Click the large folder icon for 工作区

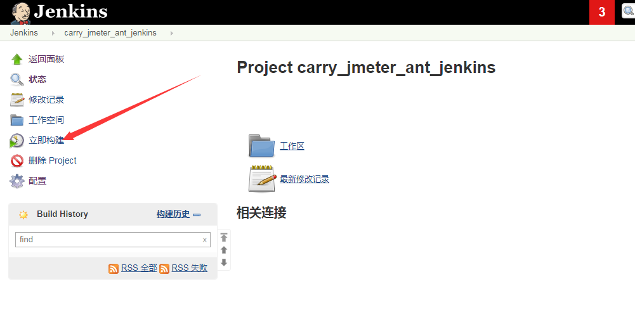coord(261,146)
